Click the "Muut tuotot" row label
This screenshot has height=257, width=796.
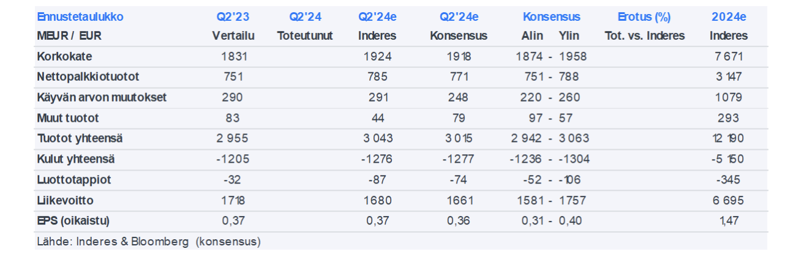coord(67,118)
